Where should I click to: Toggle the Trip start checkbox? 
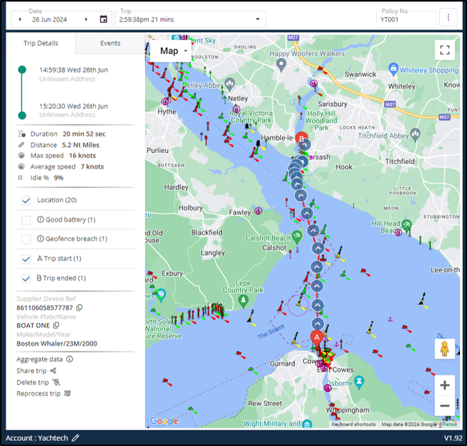[x=26, y=259]
